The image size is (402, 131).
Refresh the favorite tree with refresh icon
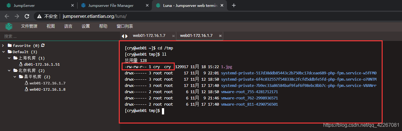point(43,45)
